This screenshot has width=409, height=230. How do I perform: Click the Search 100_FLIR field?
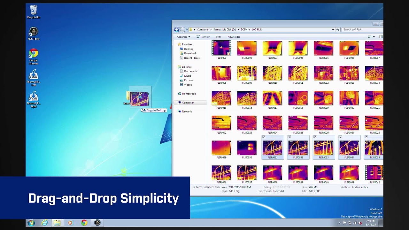(362, 30)
